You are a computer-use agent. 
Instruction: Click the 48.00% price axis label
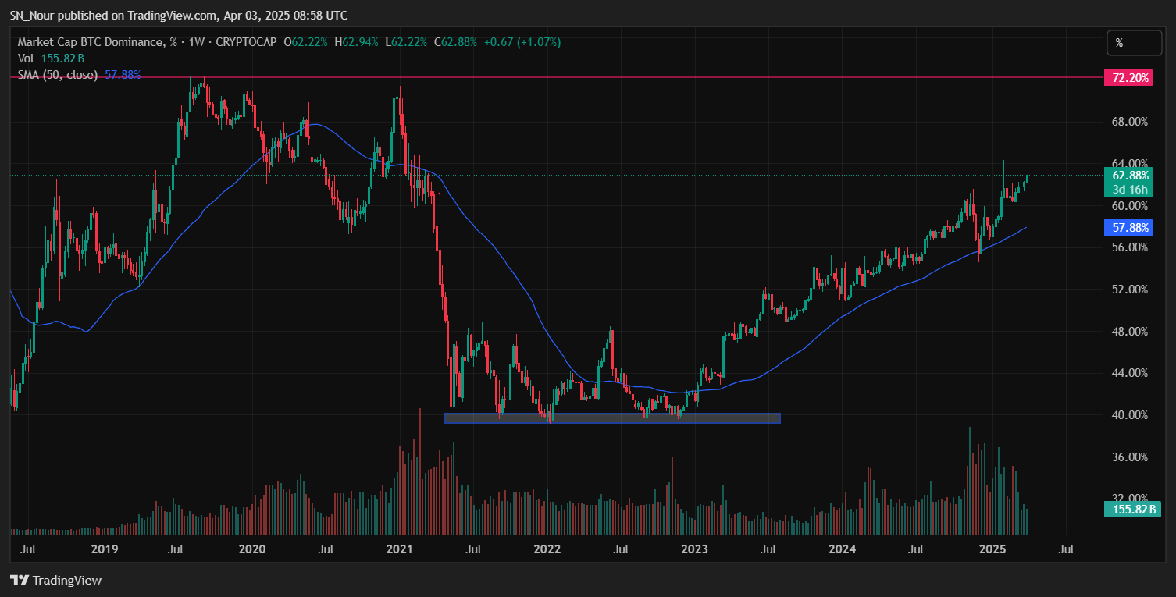pyautogui.click(x=1128, y=331)
